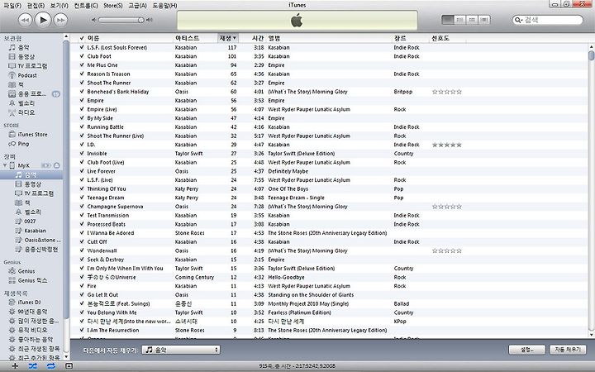The width and height of the screenshot is (595, 372).
Task: Select the list view button
Action: click(448, 19)
